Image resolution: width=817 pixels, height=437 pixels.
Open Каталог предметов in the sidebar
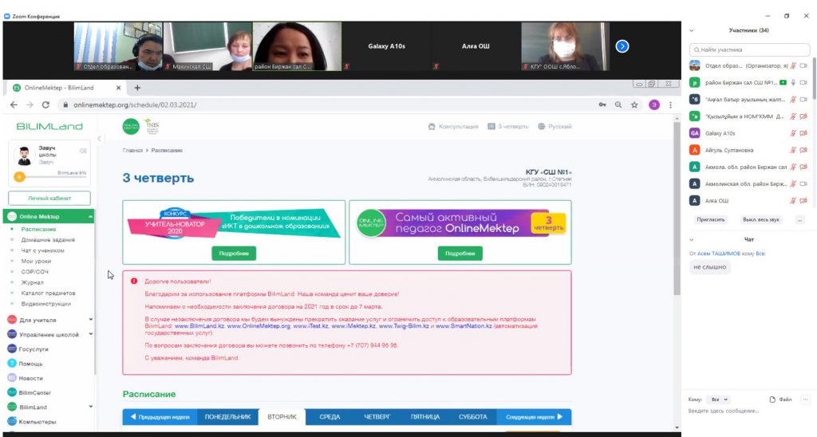click(48, 293)
